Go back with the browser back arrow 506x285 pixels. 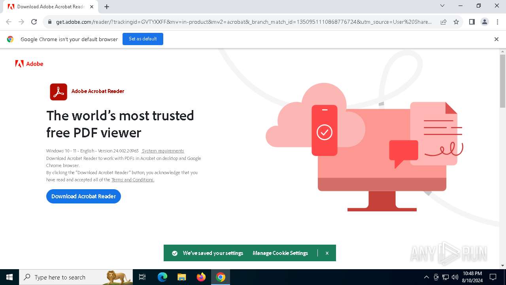pos(9,22)
